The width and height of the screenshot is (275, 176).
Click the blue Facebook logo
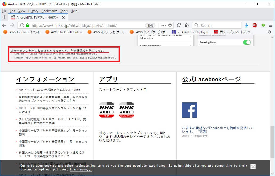[x=189, y=110]
